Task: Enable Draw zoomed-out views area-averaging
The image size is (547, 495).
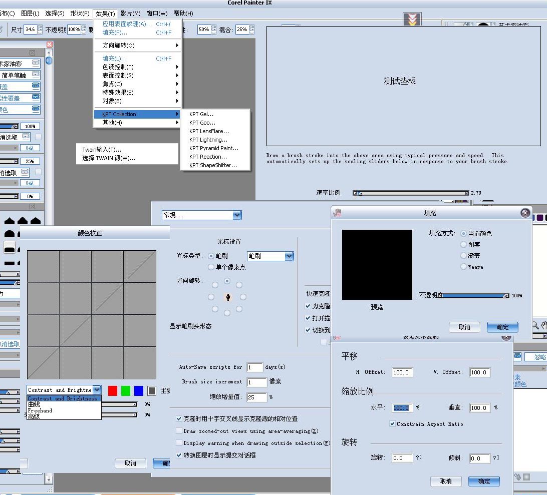Action: pos(179,431)
